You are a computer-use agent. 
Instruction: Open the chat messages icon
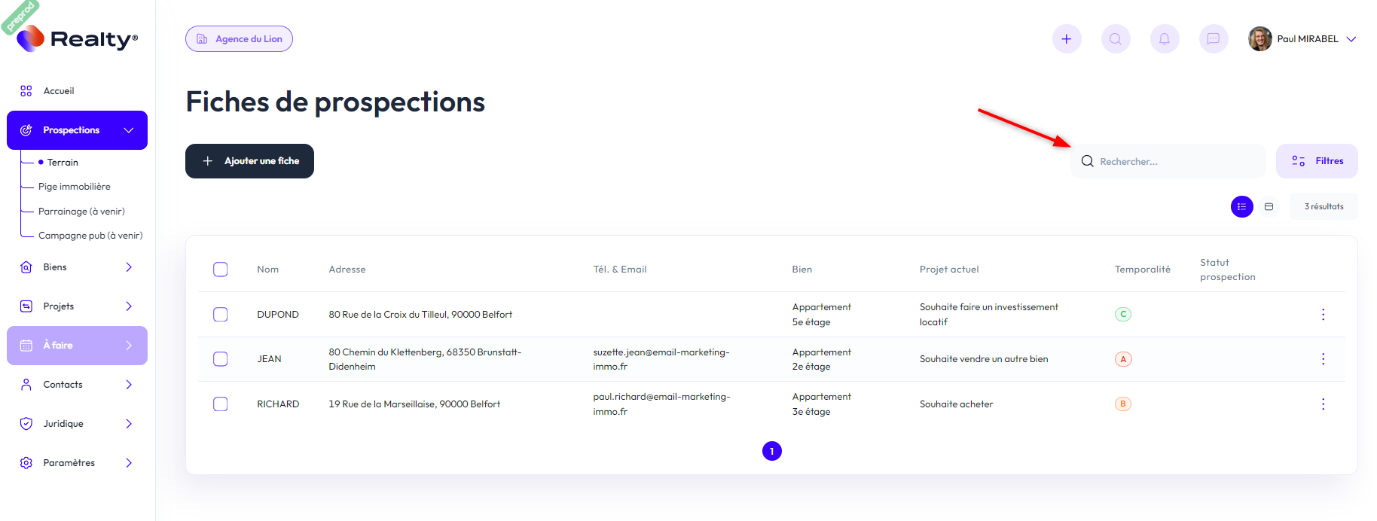1214,39
